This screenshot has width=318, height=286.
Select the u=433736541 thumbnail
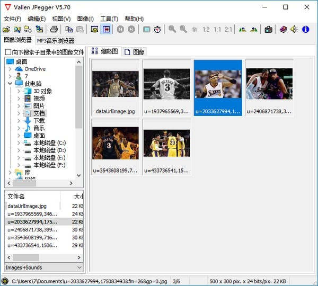167,147
